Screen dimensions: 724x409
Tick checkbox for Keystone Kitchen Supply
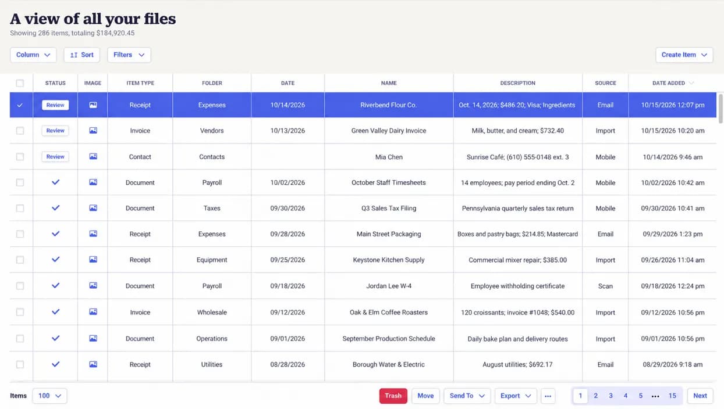(20, 260)
